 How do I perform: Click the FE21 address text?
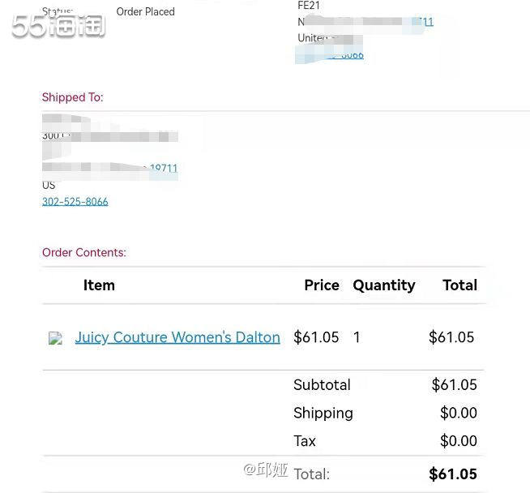tap(309, 6)
